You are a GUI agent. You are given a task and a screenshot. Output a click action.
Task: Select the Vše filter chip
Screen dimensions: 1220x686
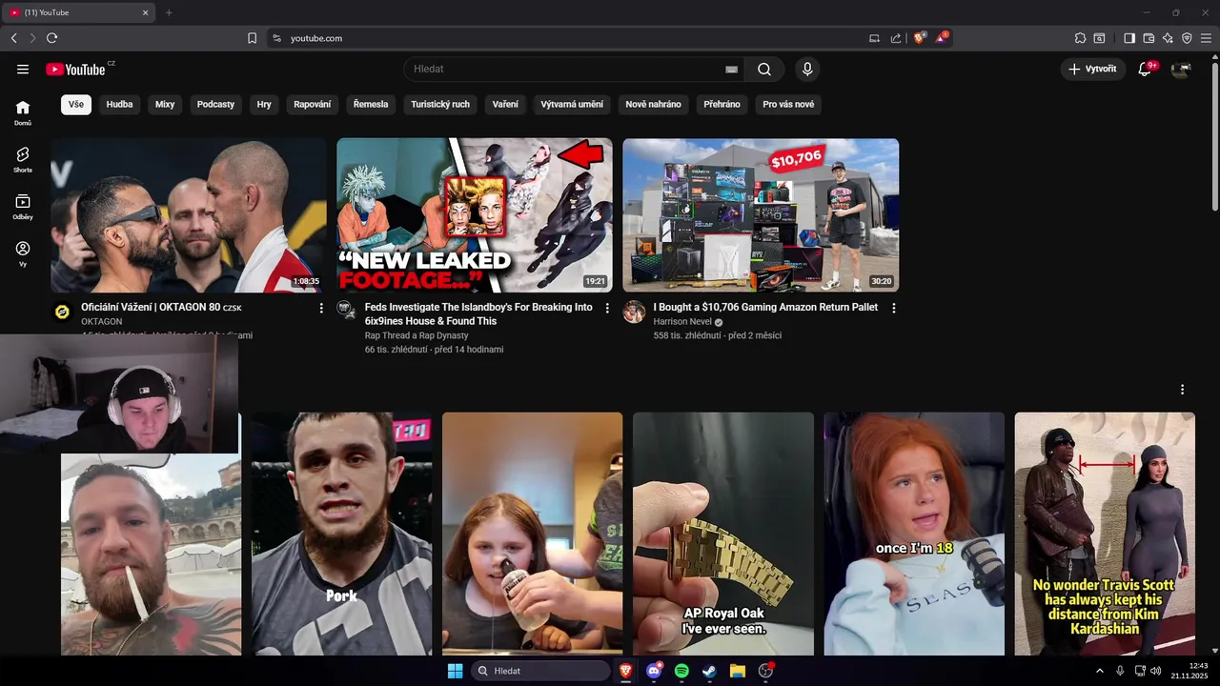pyautogui.click(x=76, y=104)
